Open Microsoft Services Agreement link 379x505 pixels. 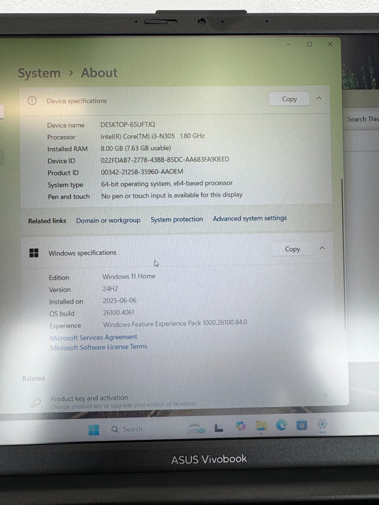pyautogui.click(x=94, y=337)
